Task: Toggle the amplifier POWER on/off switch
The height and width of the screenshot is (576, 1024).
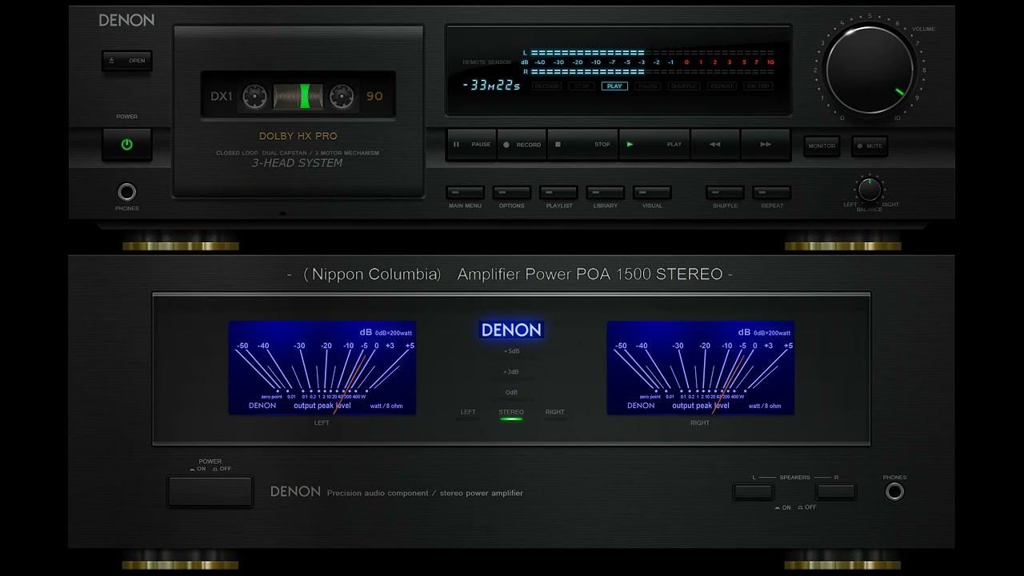Action: 210,491
